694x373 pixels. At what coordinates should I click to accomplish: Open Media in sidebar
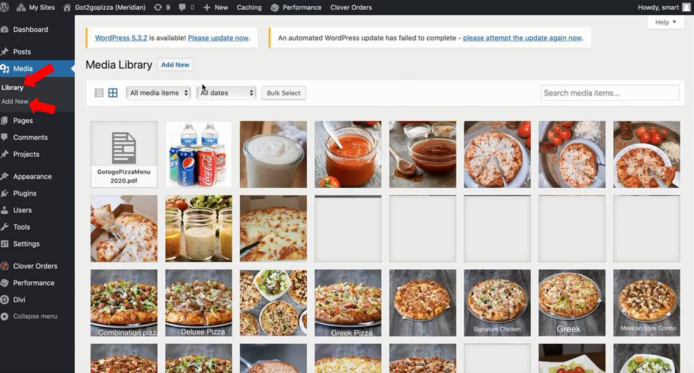point(22,68)
